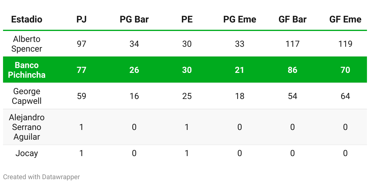Click the PG Eme column header
Viewport: 370px width, 184px height.
coord(240,19)
